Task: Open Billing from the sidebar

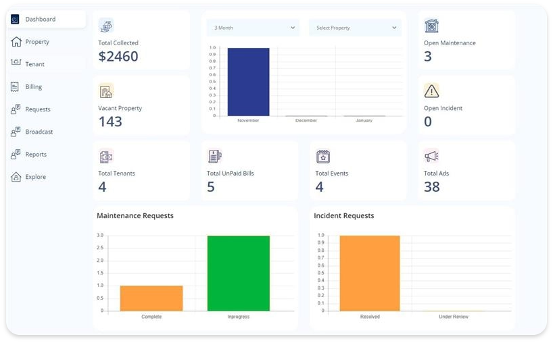Action: [x=33, y=87]
